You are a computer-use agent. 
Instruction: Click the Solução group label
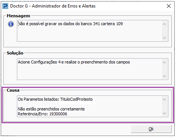[15, 53]
